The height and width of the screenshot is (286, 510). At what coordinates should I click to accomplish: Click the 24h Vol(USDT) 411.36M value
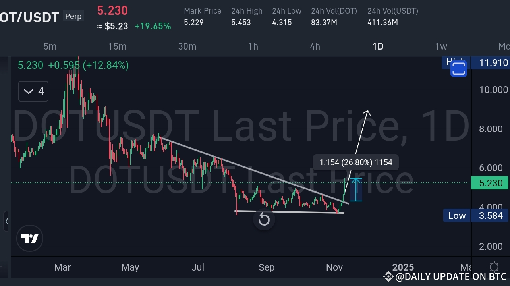(x=382, y=22)
